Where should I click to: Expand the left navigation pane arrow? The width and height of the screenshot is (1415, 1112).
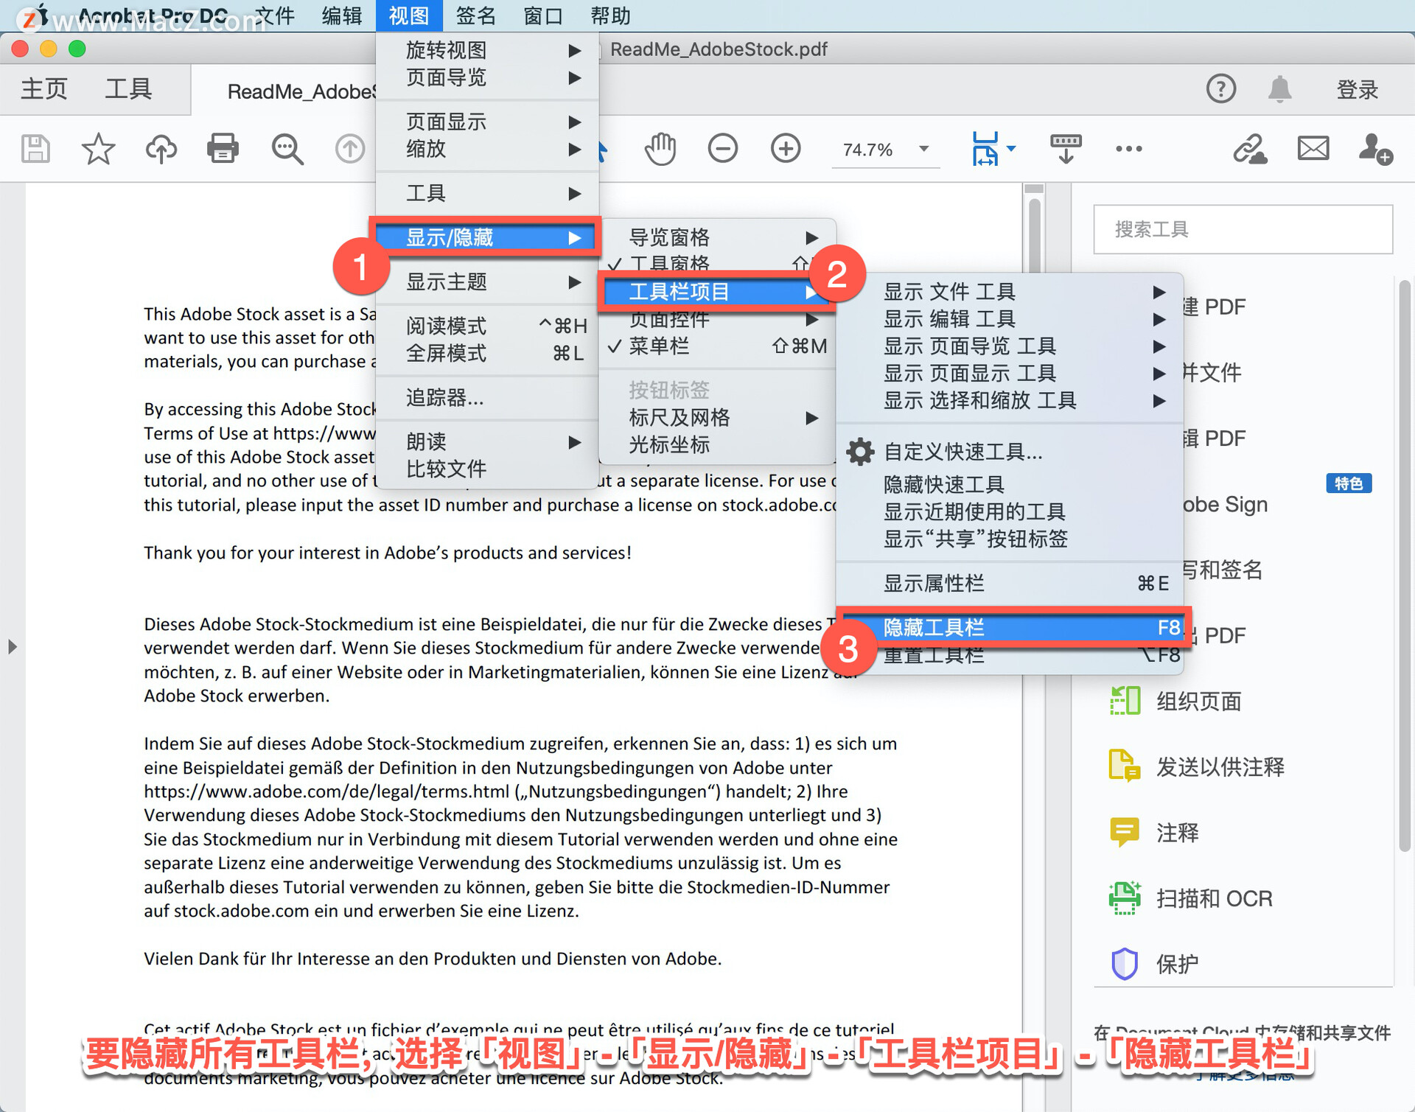12,647
